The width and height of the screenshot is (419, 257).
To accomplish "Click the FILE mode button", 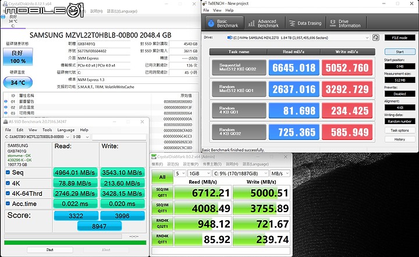I will pyautogui.click(x=400, y=38).
